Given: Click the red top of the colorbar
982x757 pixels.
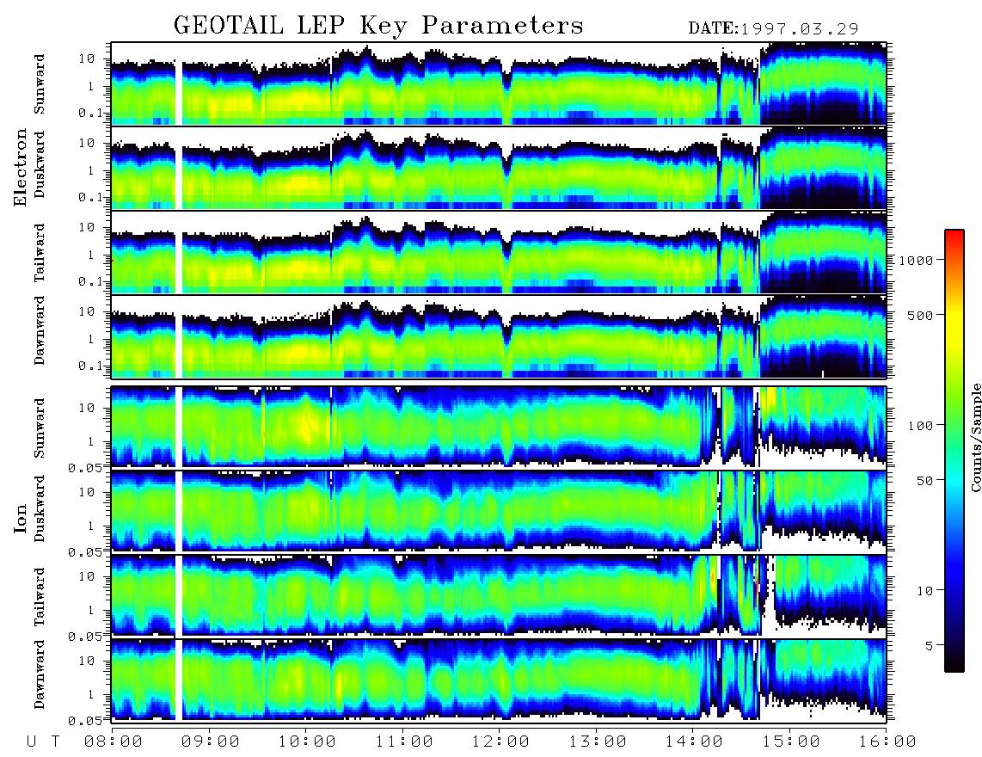Looking at the screenshot, I should click(x=954, y=235).
